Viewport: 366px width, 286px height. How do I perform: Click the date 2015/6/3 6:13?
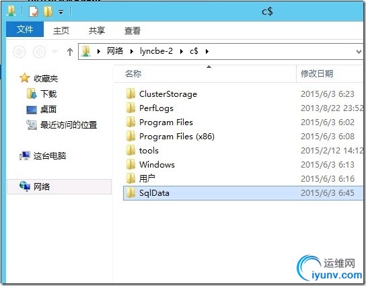click(x=328, y=165)
